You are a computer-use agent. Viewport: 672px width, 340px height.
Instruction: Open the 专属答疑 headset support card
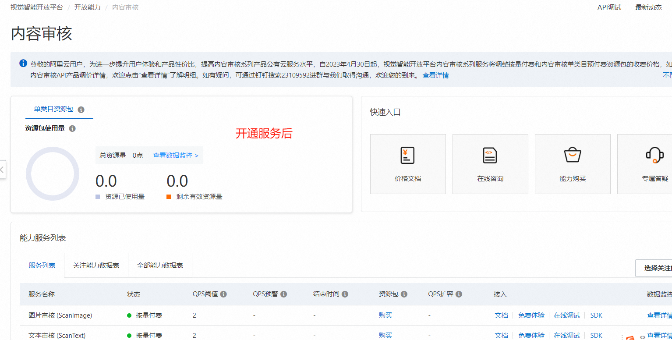(644, 164)
